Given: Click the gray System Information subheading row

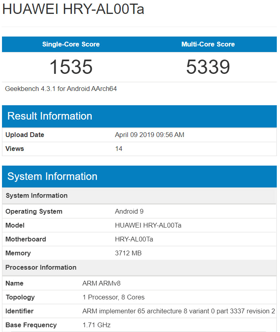Looking at the screenshot, I should 139,196.
